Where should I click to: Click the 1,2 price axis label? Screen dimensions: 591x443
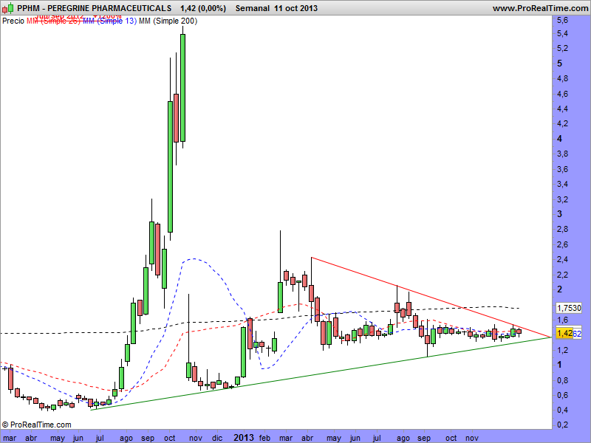click(x=562, y=350)
